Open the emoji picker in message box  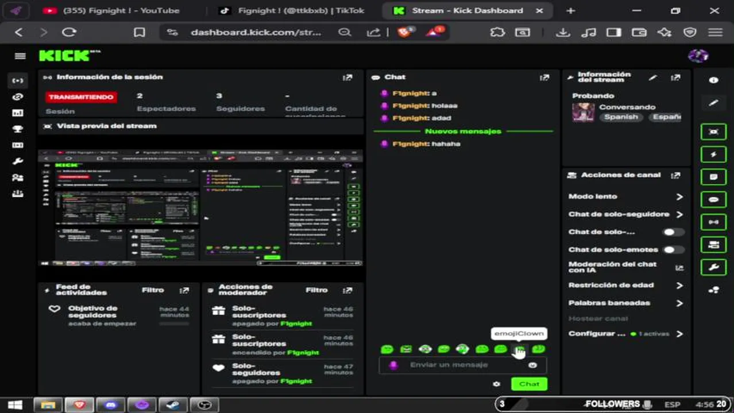click(532, 365)
